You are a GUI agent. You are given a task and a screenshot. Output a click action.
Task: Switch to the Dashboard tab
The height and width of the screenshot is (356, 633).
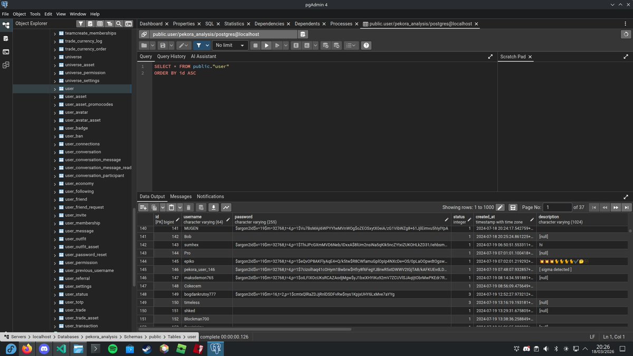151,24
